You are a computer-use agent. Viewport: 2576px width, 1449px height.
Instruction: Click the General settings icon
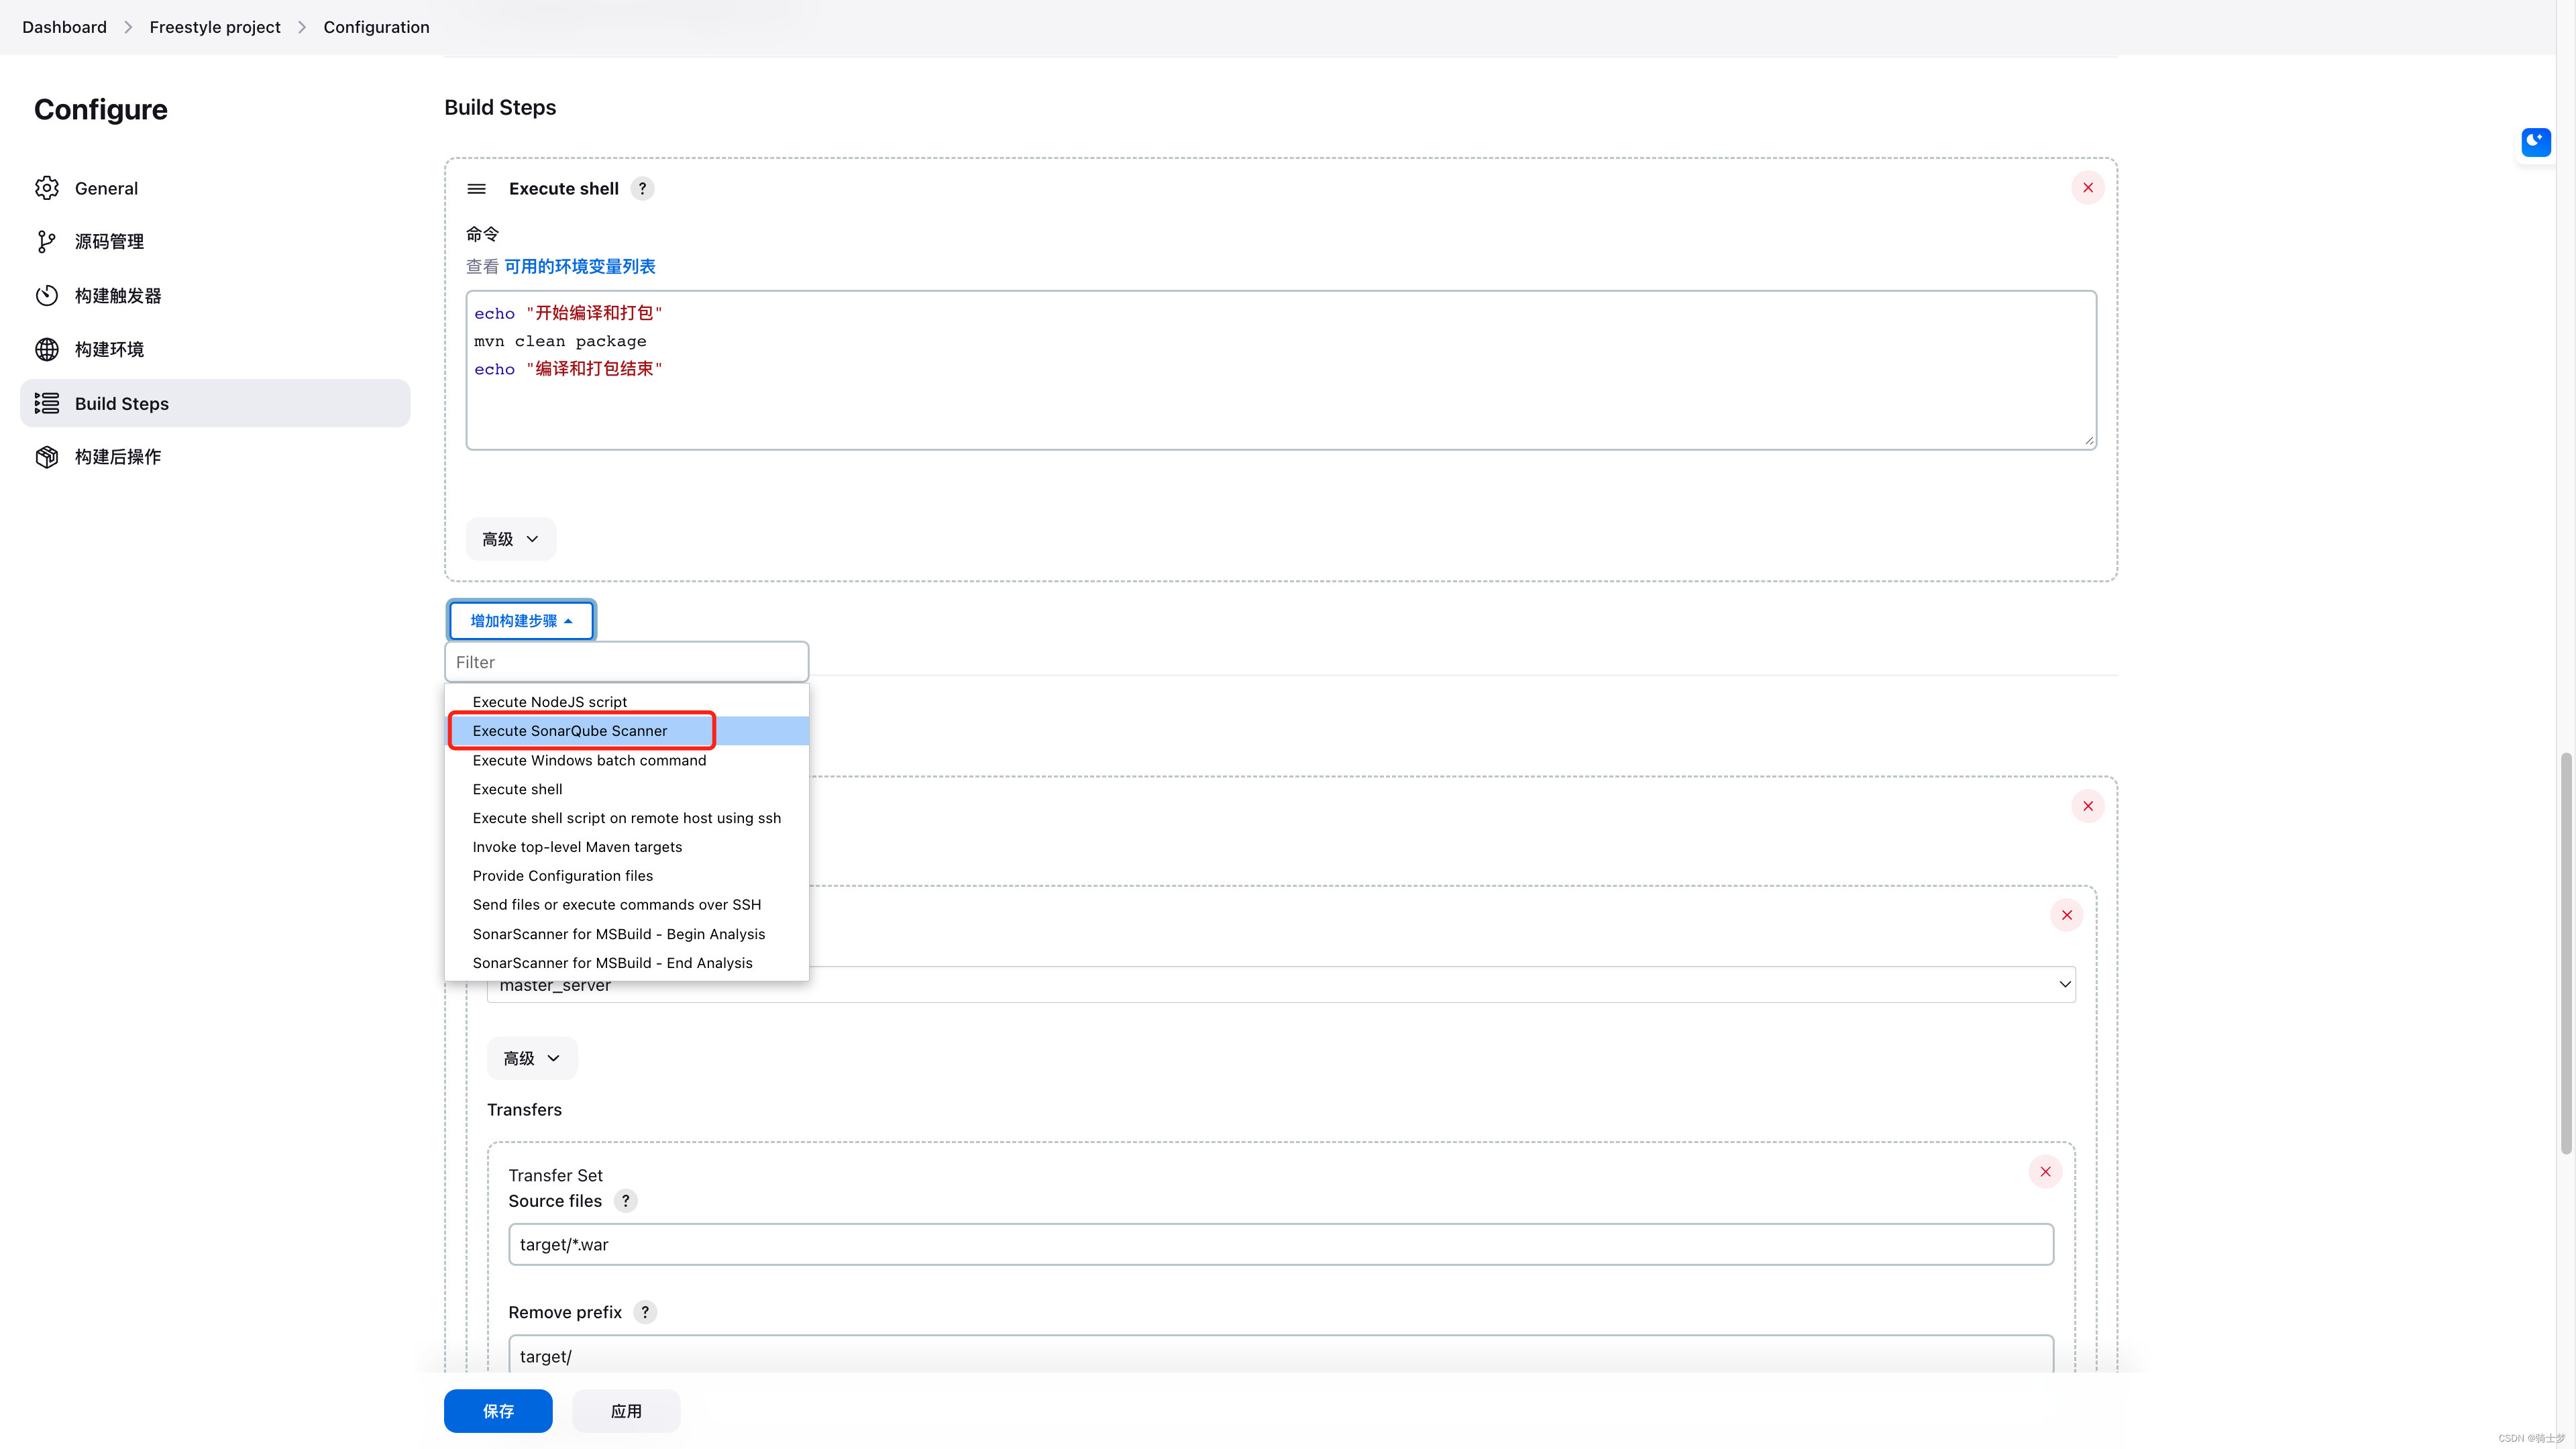(48, 188)
